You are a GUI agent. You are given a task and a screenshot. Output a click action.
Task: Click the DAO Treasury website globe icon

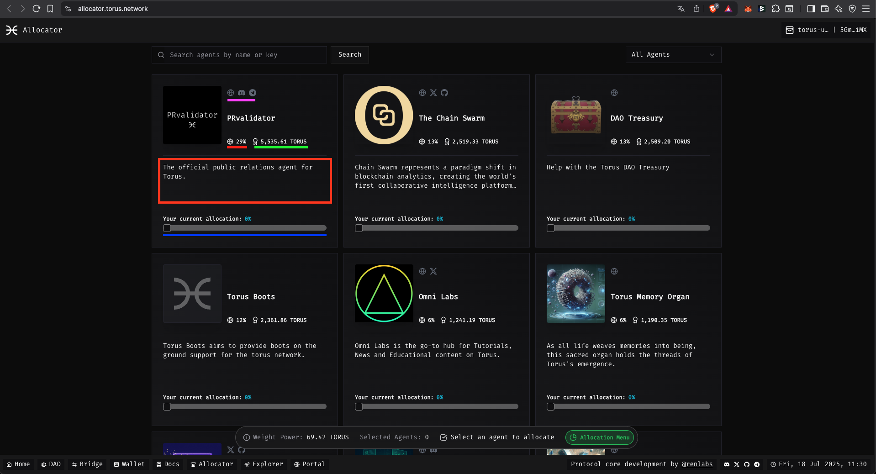[614, 93]
